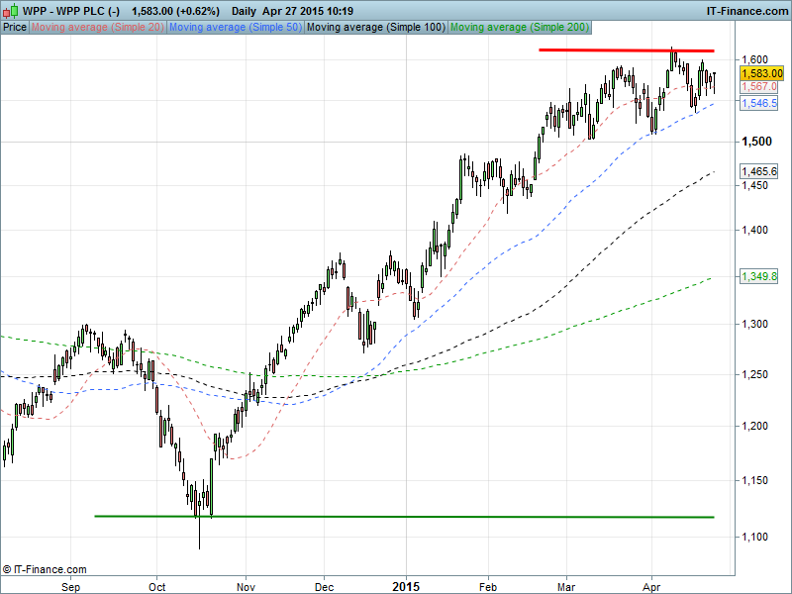Switch to Moving average (Simple 100) tab
The height and width of the screenshot is (594, 792).
pos(375,28)
